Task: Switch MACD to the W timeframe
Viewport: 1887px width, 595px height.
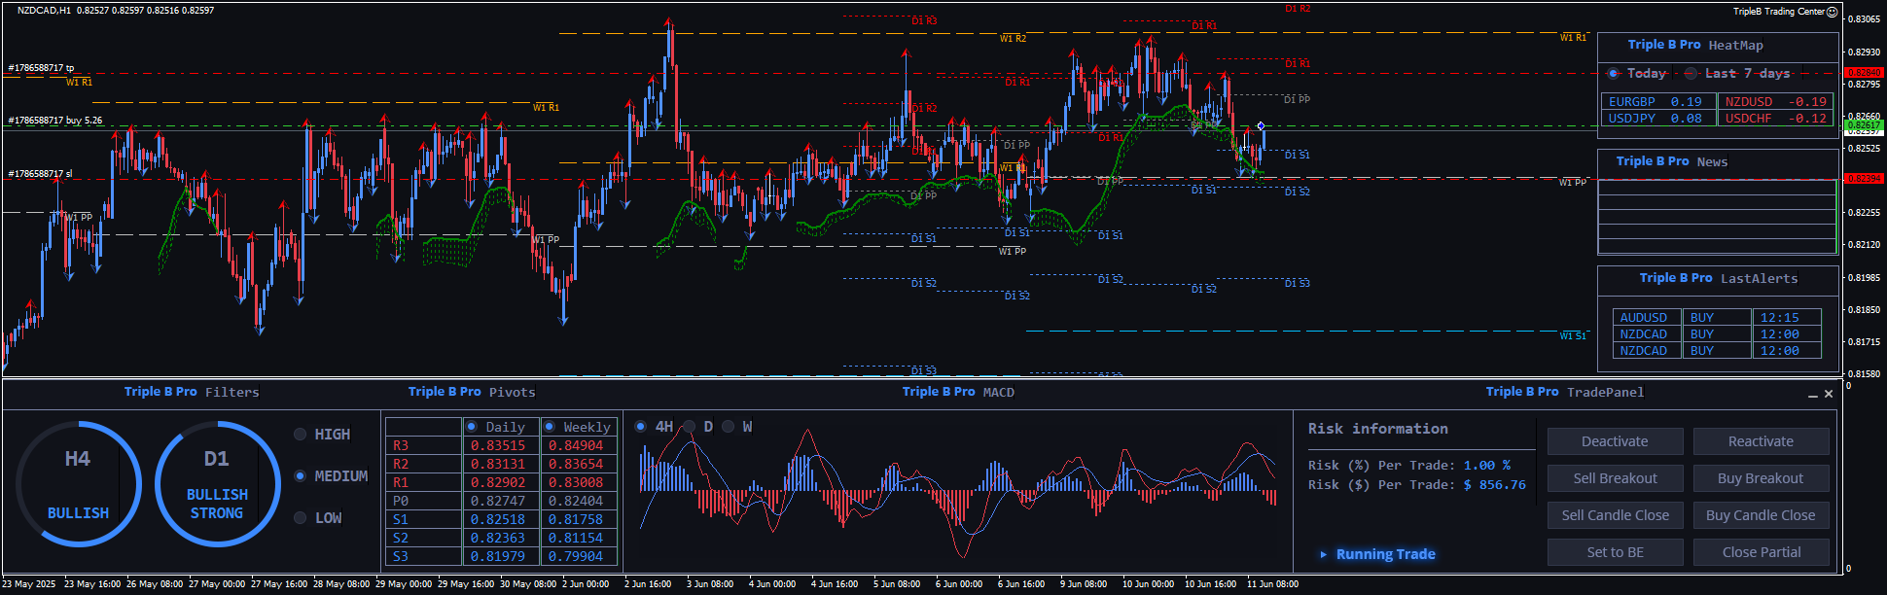Action: pos(729,427)
